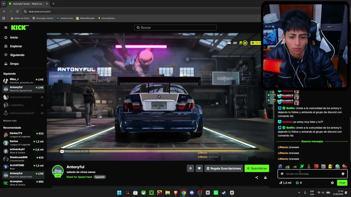The height and width of the screenshot is (197, 351).
Task: Click the Need for Speed Heat category link
Action: [x=79, y=177]
